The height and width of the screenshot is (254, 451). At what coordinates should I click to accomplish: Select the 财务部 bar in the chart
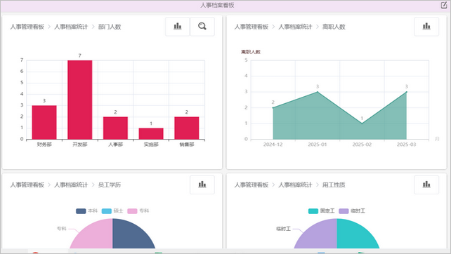click(44, 122)
